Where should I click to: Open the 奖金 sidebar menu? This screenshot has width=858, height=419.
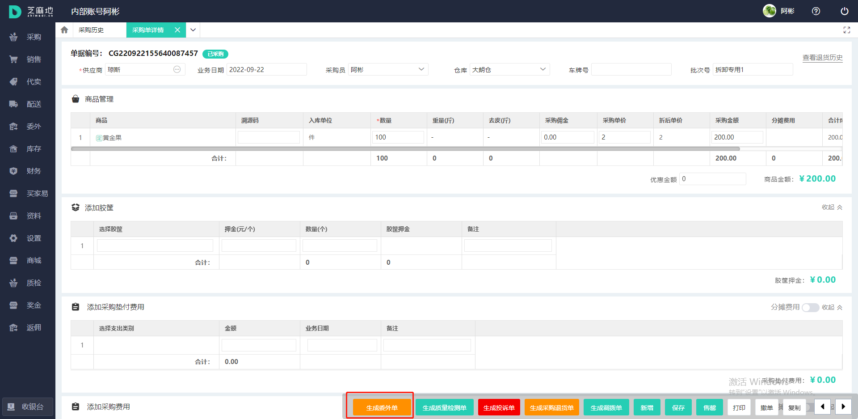pos(28,305)
